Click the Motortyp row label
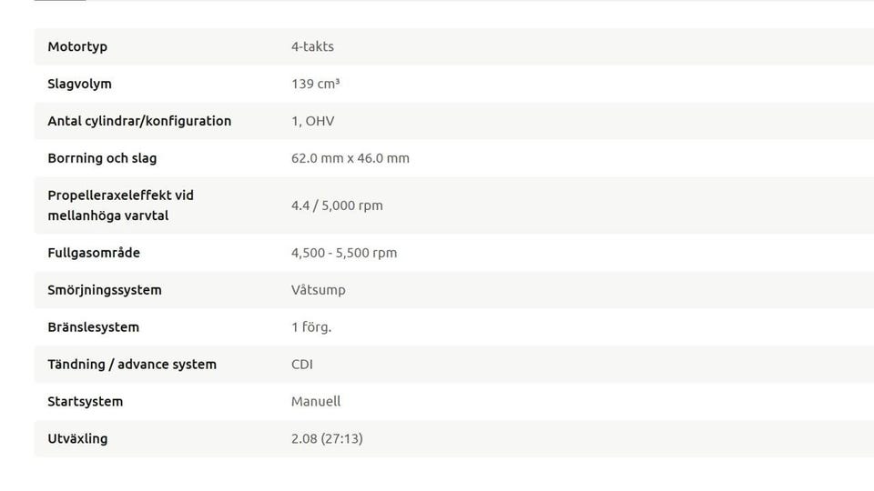The width and height of the screenshot is (874, 491). [x=77, y=46]
